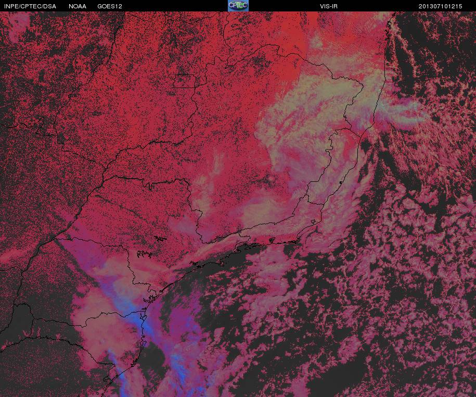Image resolution: width=476 pixels, height=397 pixels.
Task: Click the VIS-IR channel label
Action: point(329,6)
